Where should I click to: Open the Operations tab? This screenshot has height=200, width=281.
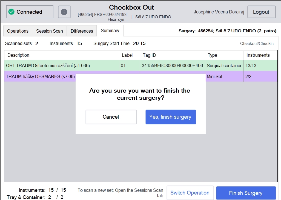coord(18,31)
